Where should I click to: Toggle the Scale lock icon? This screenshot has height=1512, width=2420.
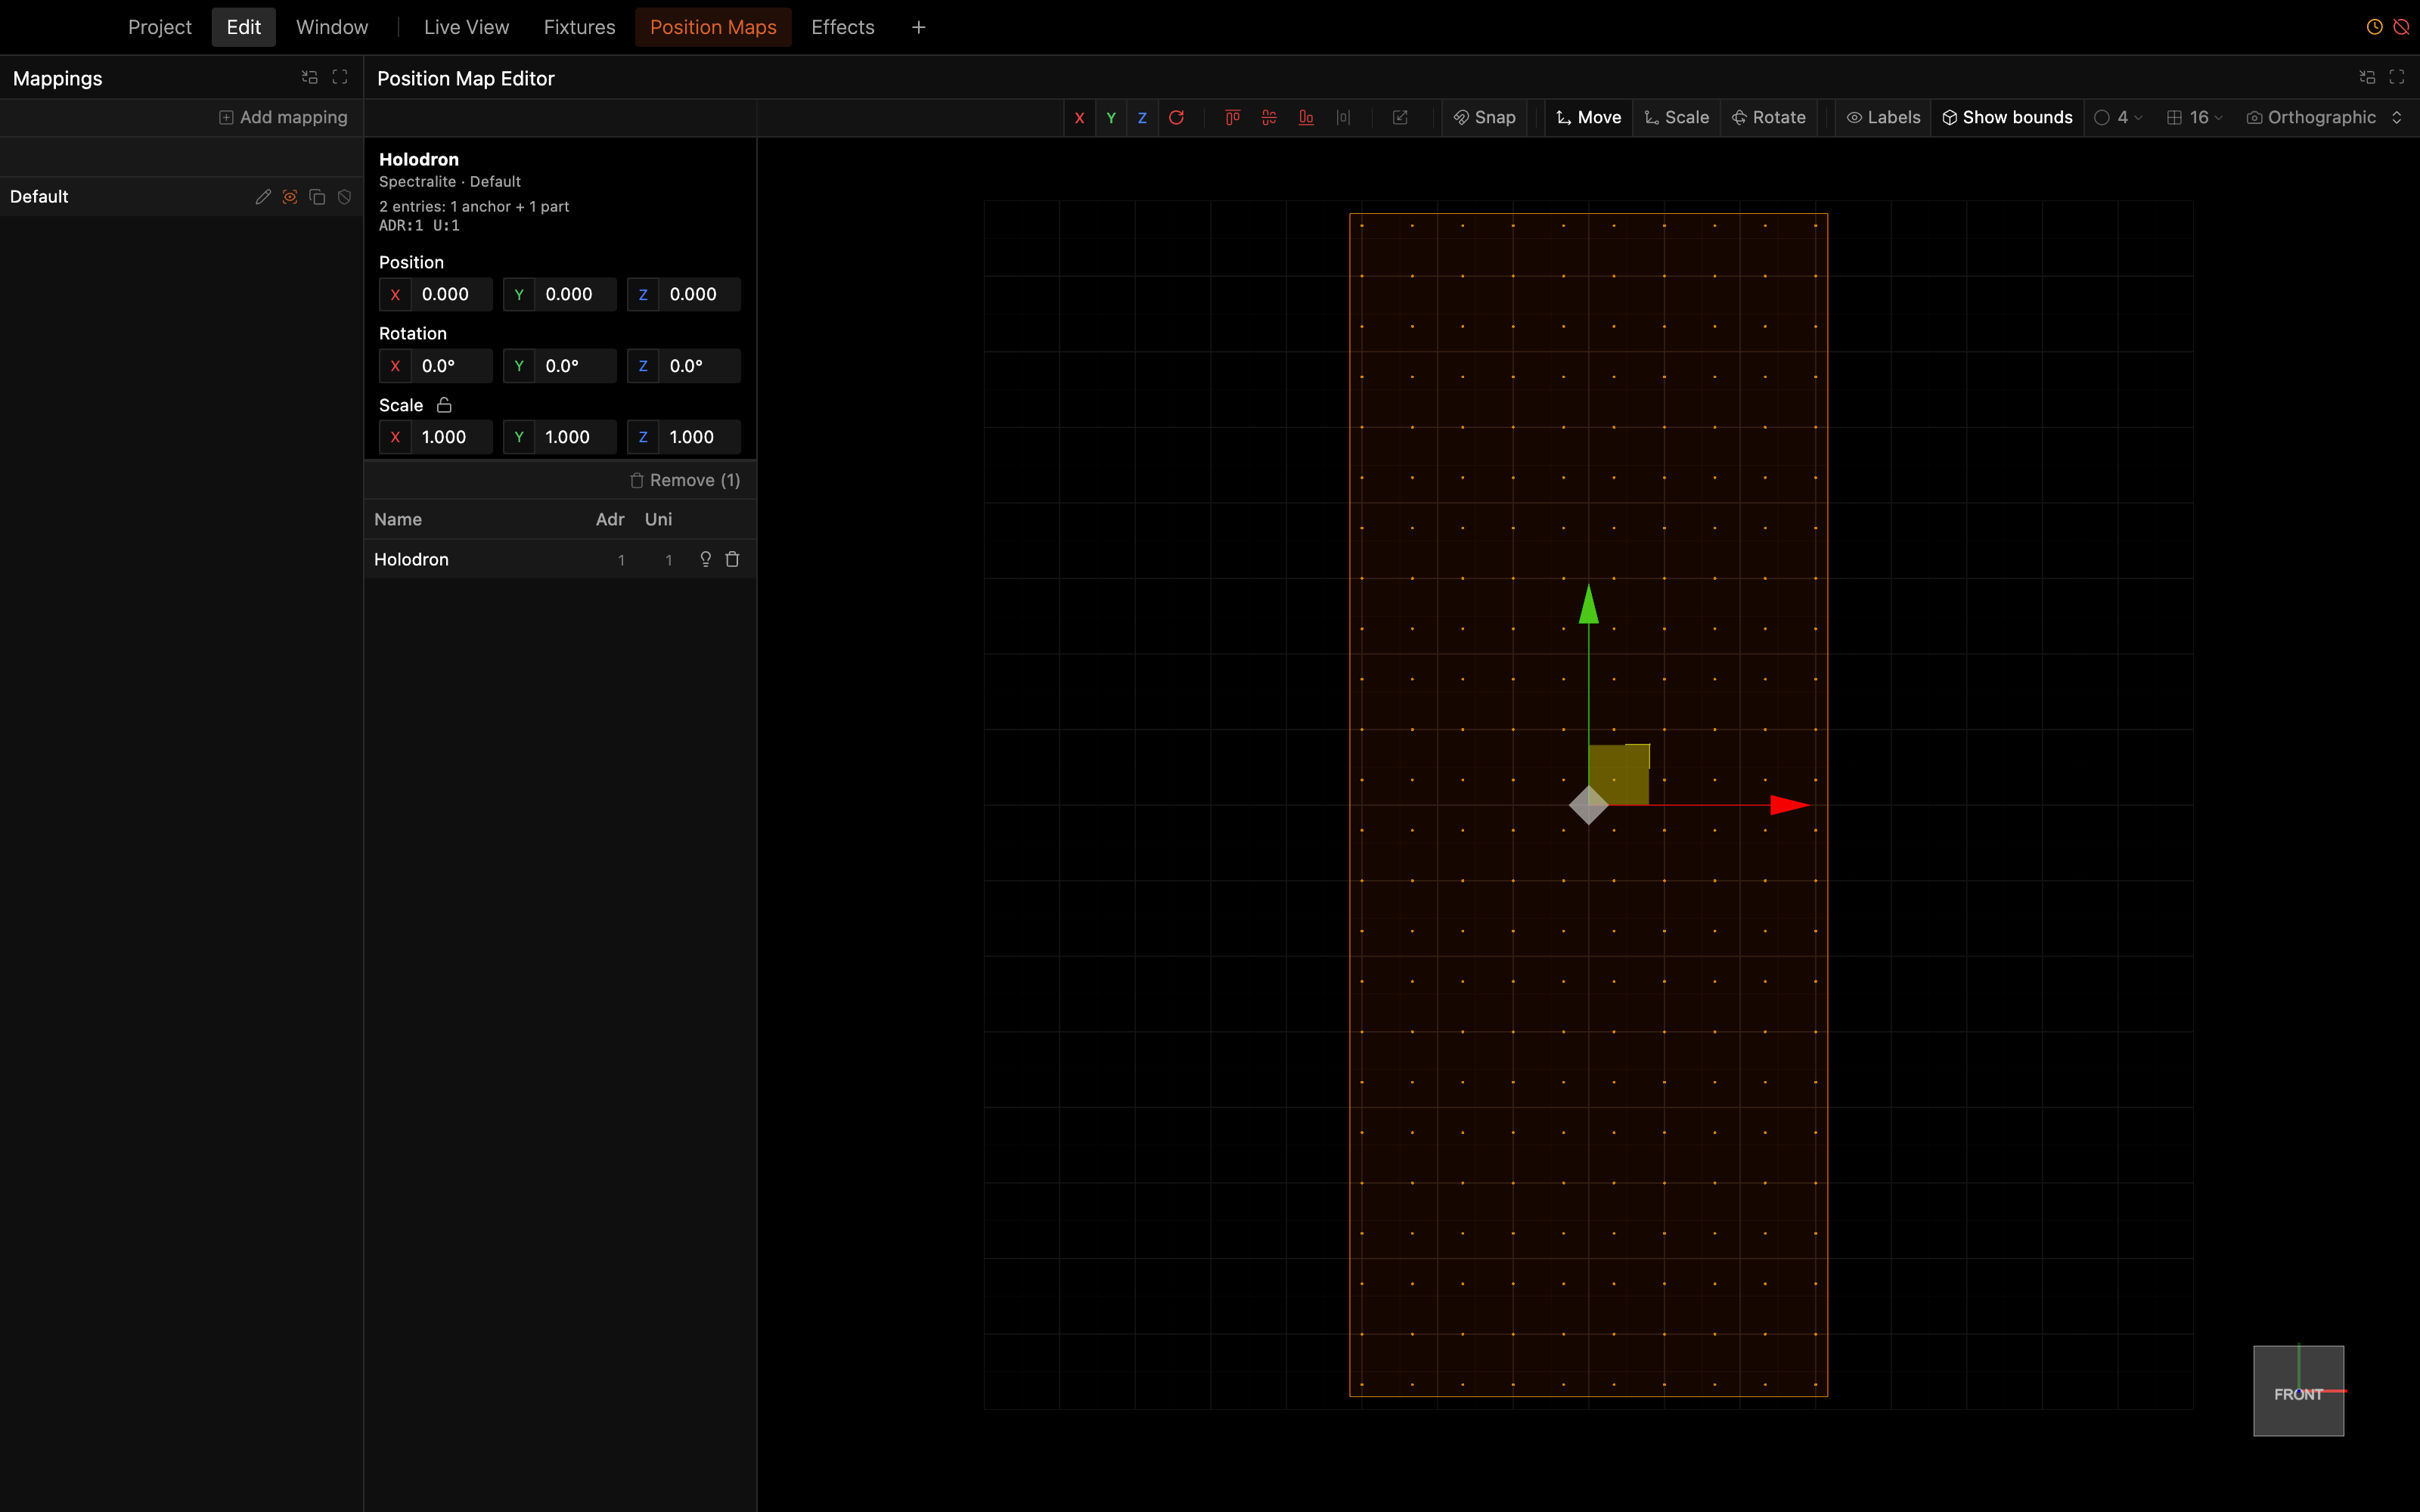click(x=444, y=405)
